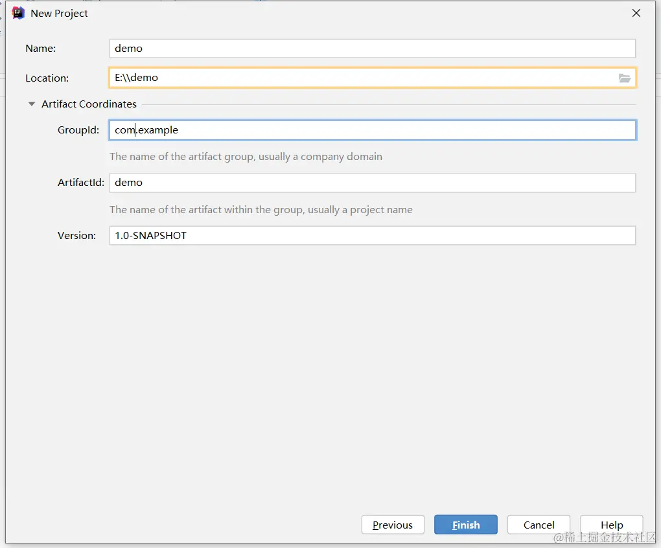661x548 pixels.
Task: Click the IntelliJ IDEA logo in title bar
Action: pyautogui.click(x=18, y=13)
